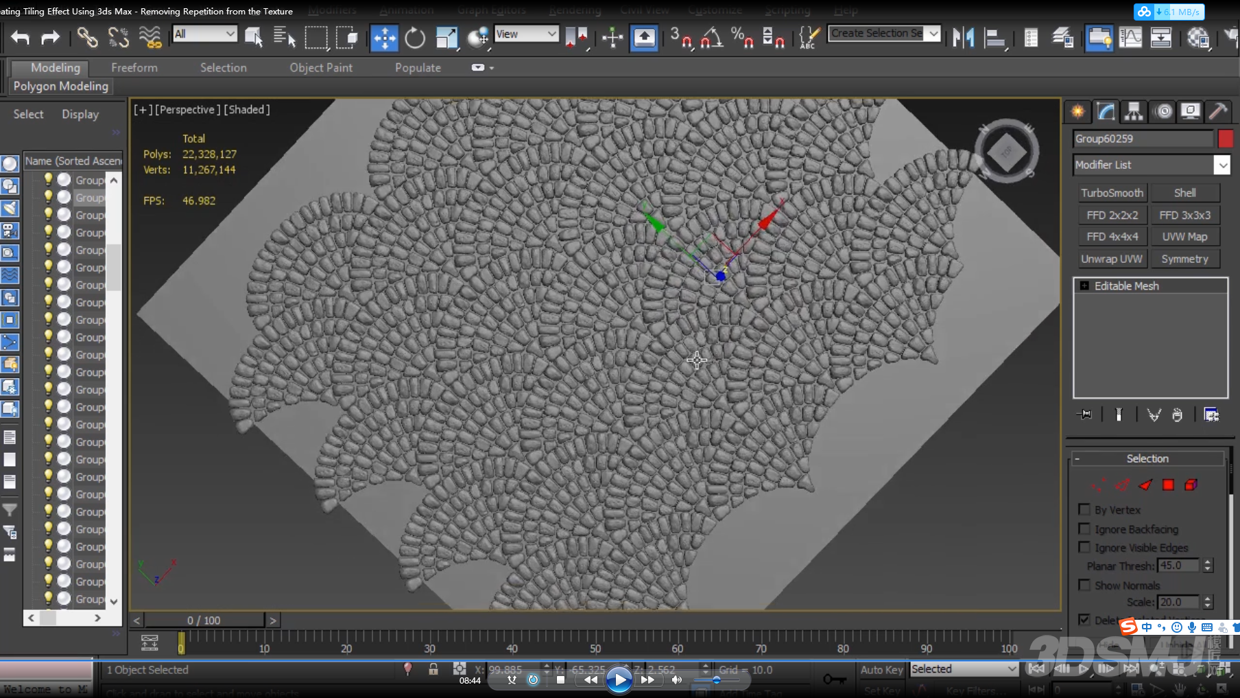Viewport: 1240px width, 698px height.
Task: Select the Link tool in toolbar
Action: 87,37
